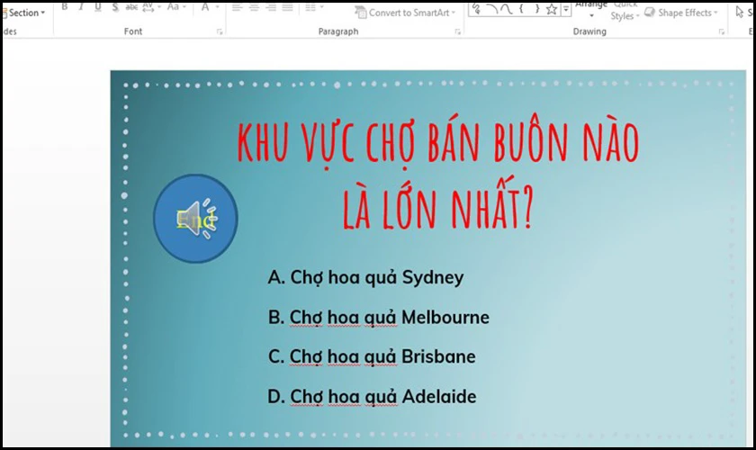This screenshot has height=450, width=756.
Task: Select the Arc shape
Action: pyautogui.click(x=491, y=8)
